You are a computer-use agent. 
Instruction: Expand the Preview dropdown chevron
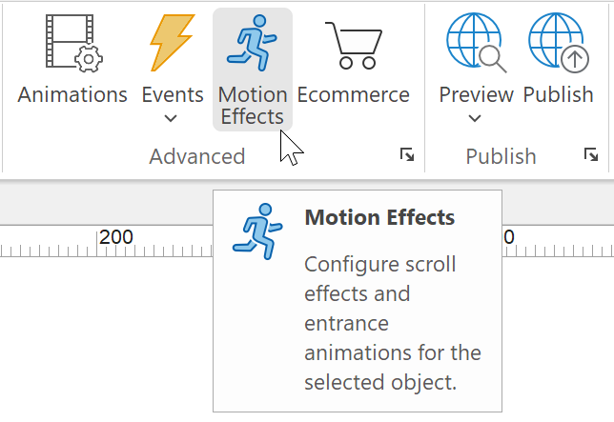[475, 118]
